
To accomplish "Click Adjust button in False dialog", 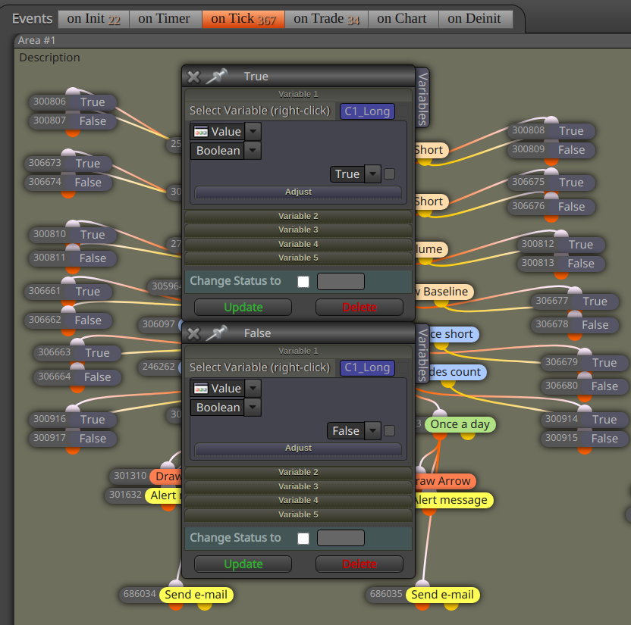I will (x=298, y=448).
